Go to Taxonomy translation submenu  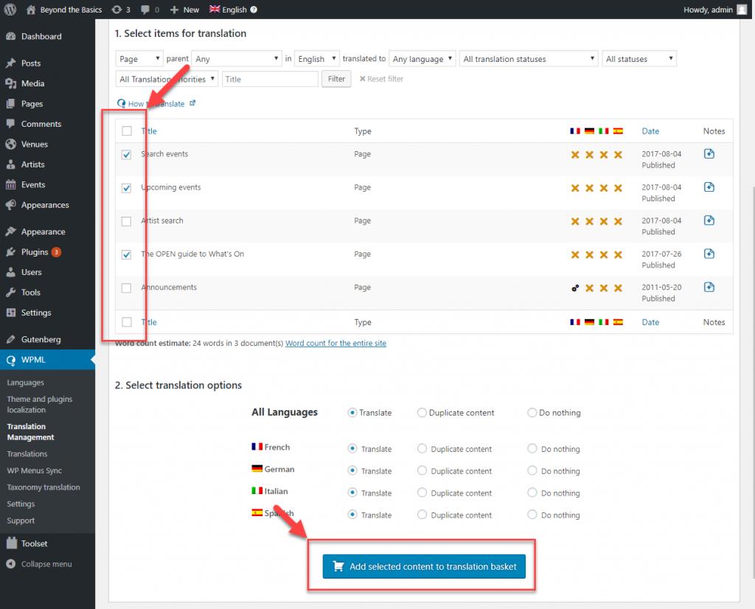[x=43, y=487]
